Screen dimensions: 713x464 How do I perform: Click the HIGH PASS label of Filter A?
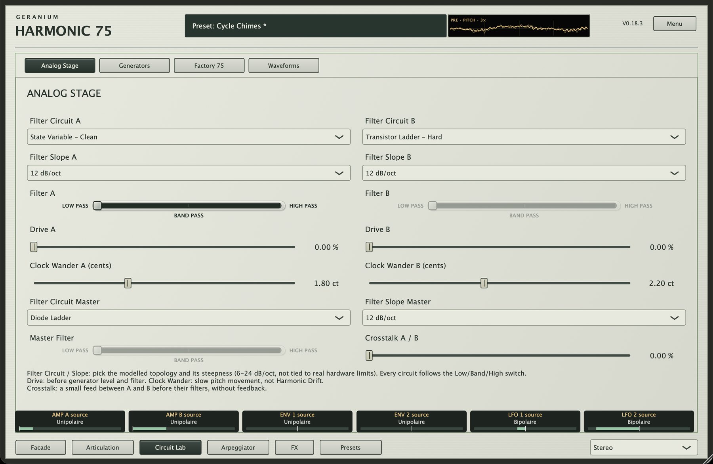tap(303, 206)
